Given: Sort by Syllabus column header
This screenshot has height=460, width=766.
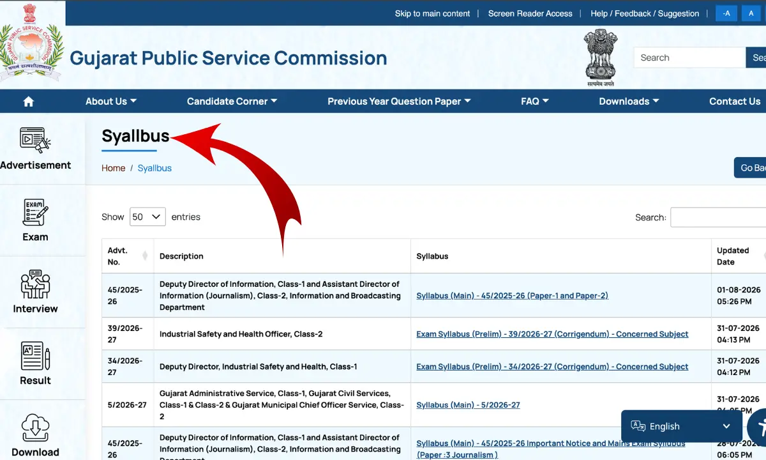Looking at the screenshot, I should tap(560, 256).
